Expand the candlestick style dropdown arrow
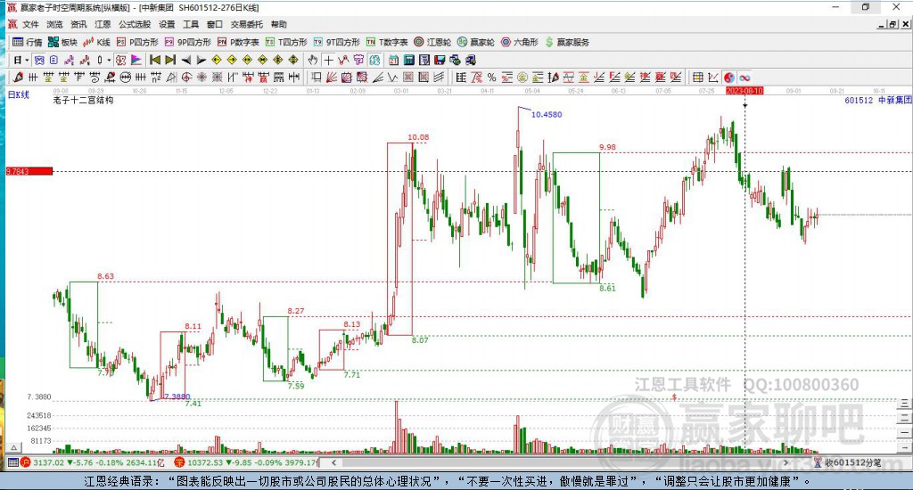Image resolution: width=913 pixels, height=490 pixels. point(109,60)
